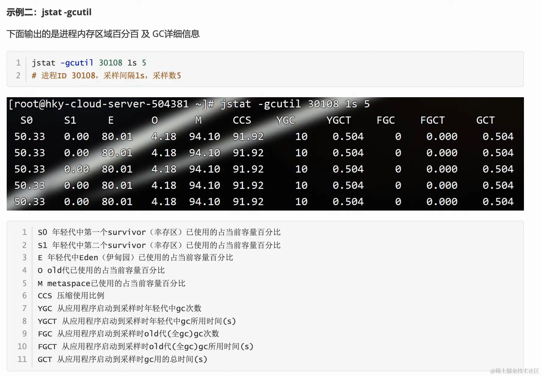The height and width of the screenshot is (376, 541).
Task: Click the line 'GCT 从应用程序启动到采样时gc用的总时间(s)'
Action: [122, 360]
